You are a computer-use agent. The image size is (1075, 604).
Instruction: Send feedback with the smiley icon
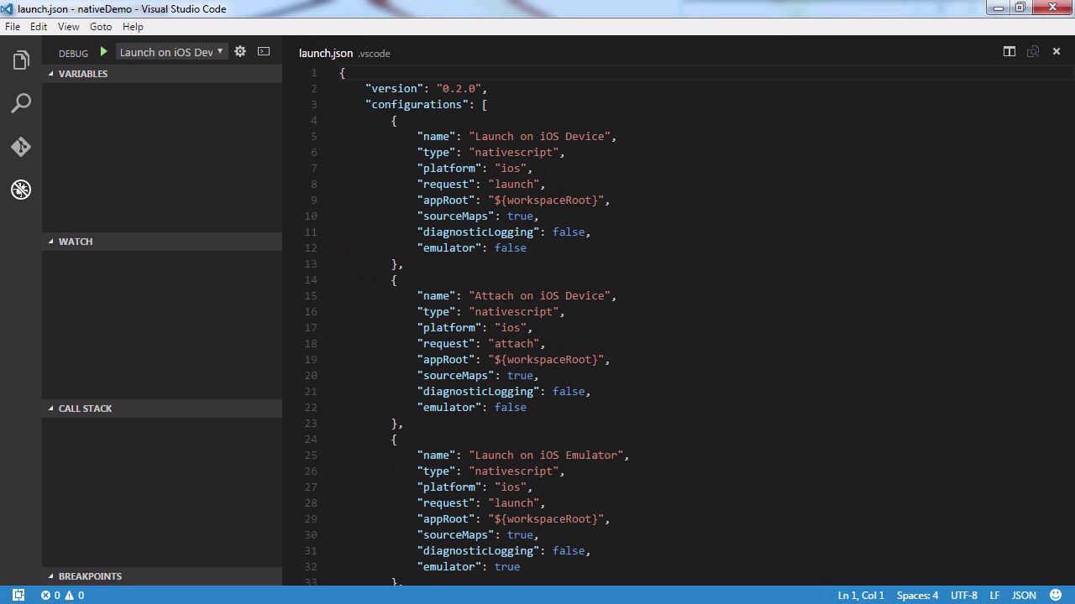[x=1056, y=595]
